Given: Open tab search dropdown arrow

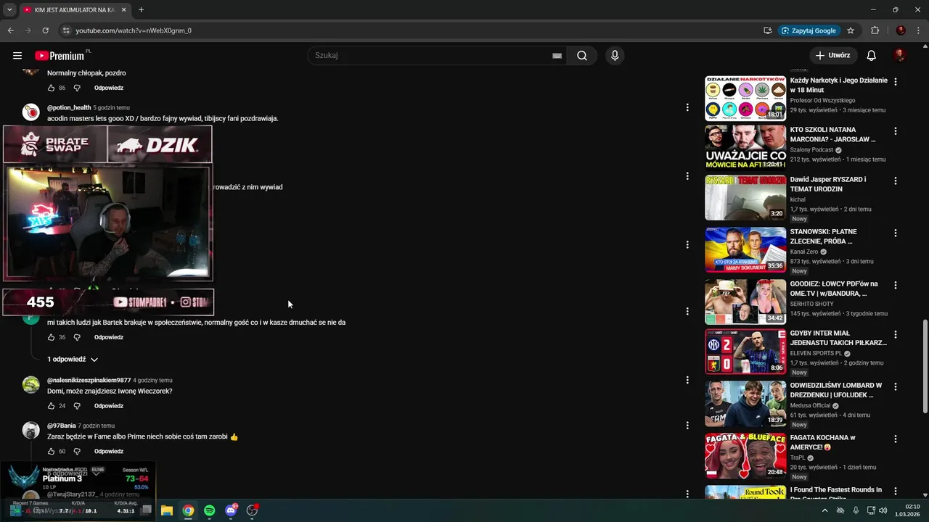Looking at the screenshot, I should click(x=9, y=9).
